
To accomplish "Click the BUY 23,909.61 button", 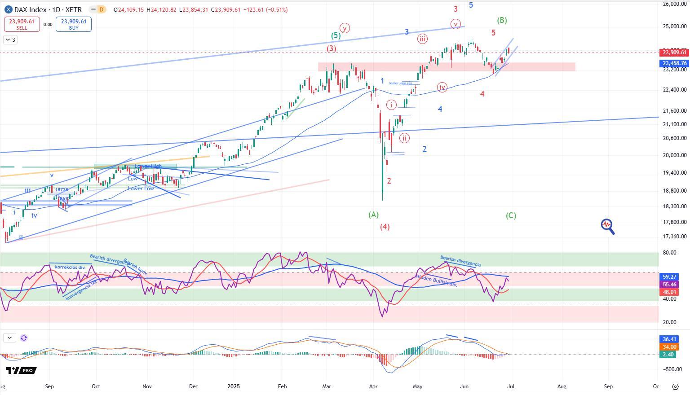I will click(x=74, y=24).
